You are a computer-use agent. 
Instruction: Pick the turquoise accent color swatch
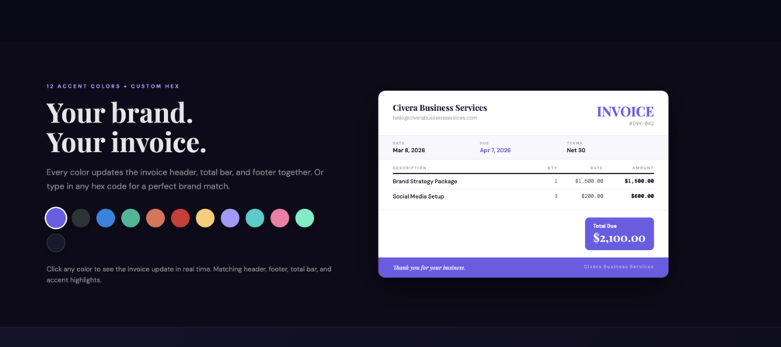[255, 218]
